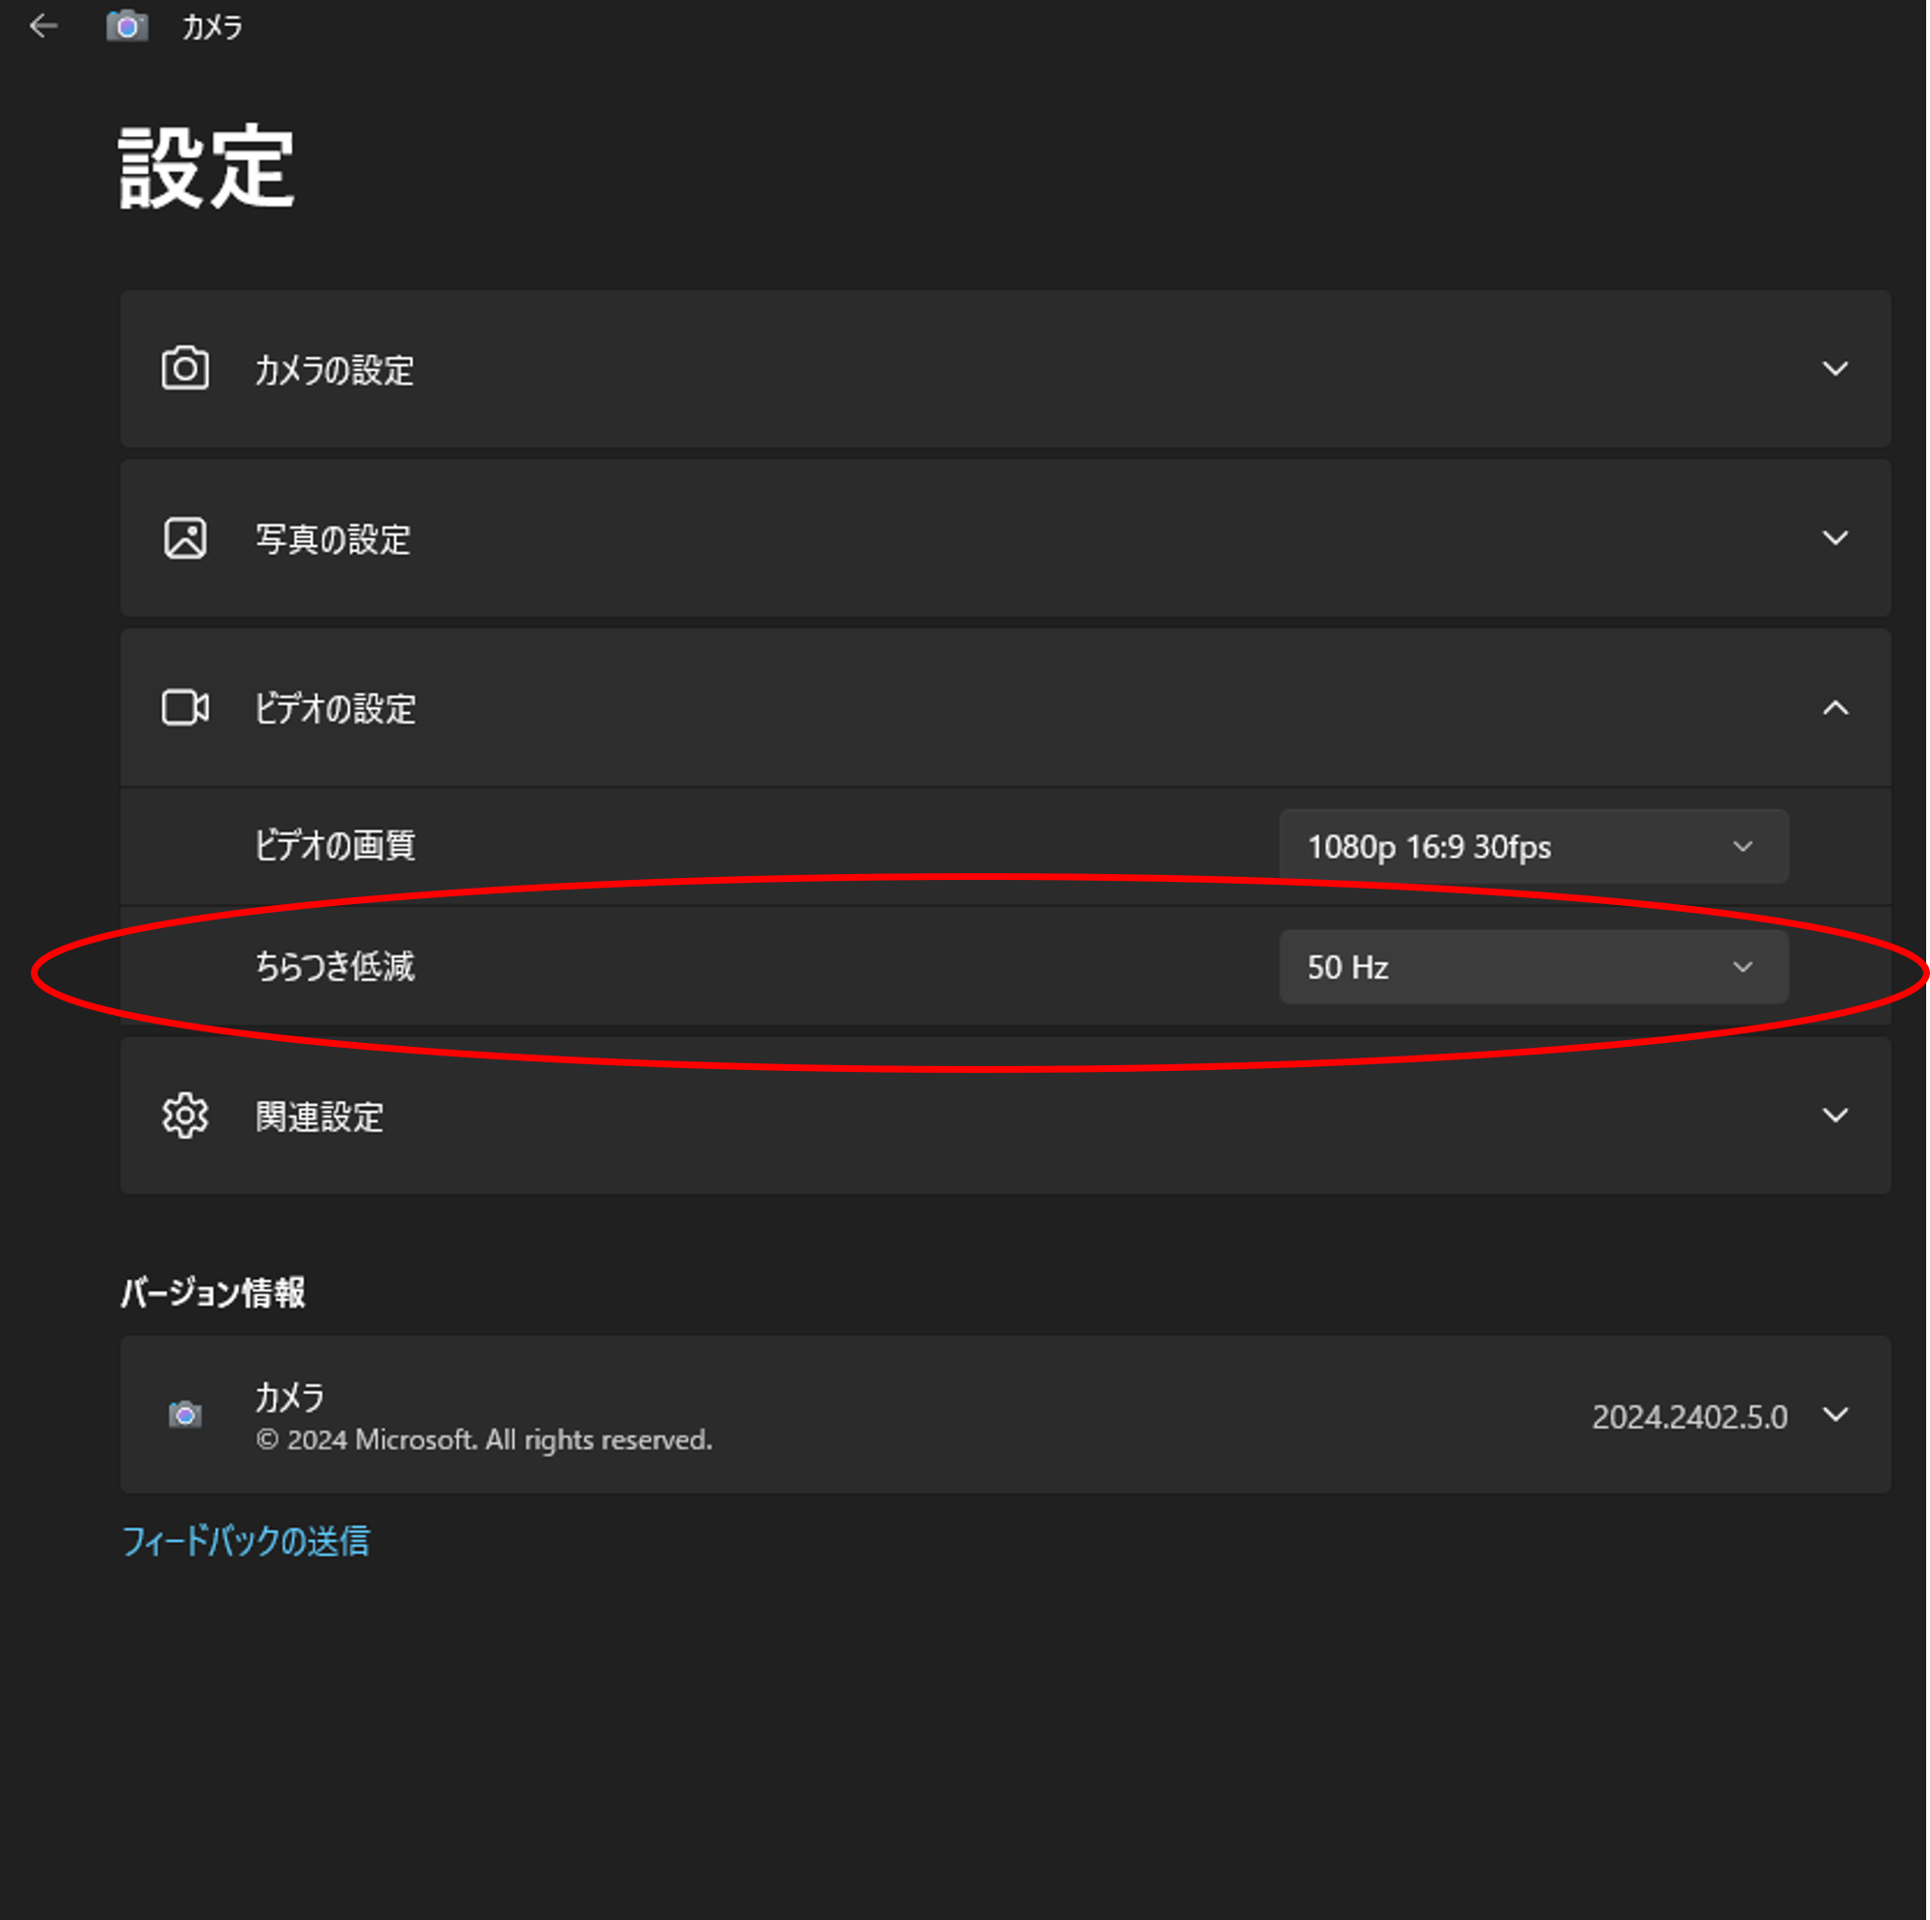Click the camera icon in version info
This screenshot has width=1930, height=1920.
pyautogui.click(x=185, y=1414)
